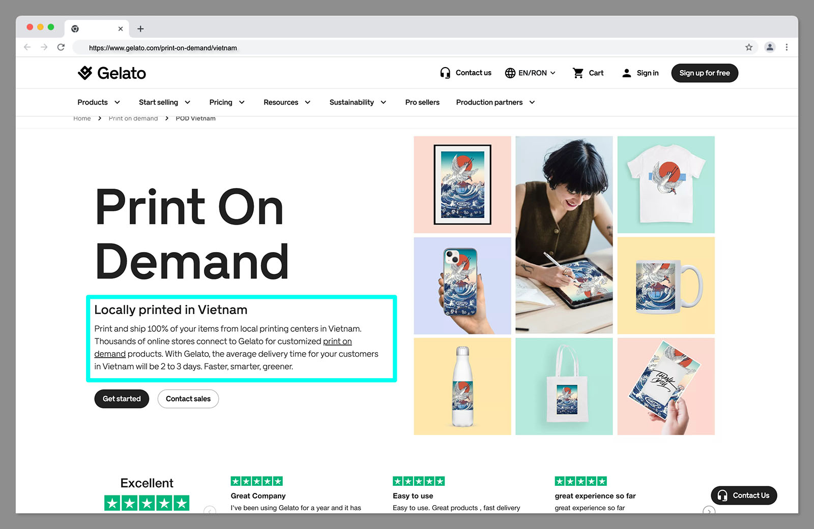Click the globe language icon

pos(510,73)
